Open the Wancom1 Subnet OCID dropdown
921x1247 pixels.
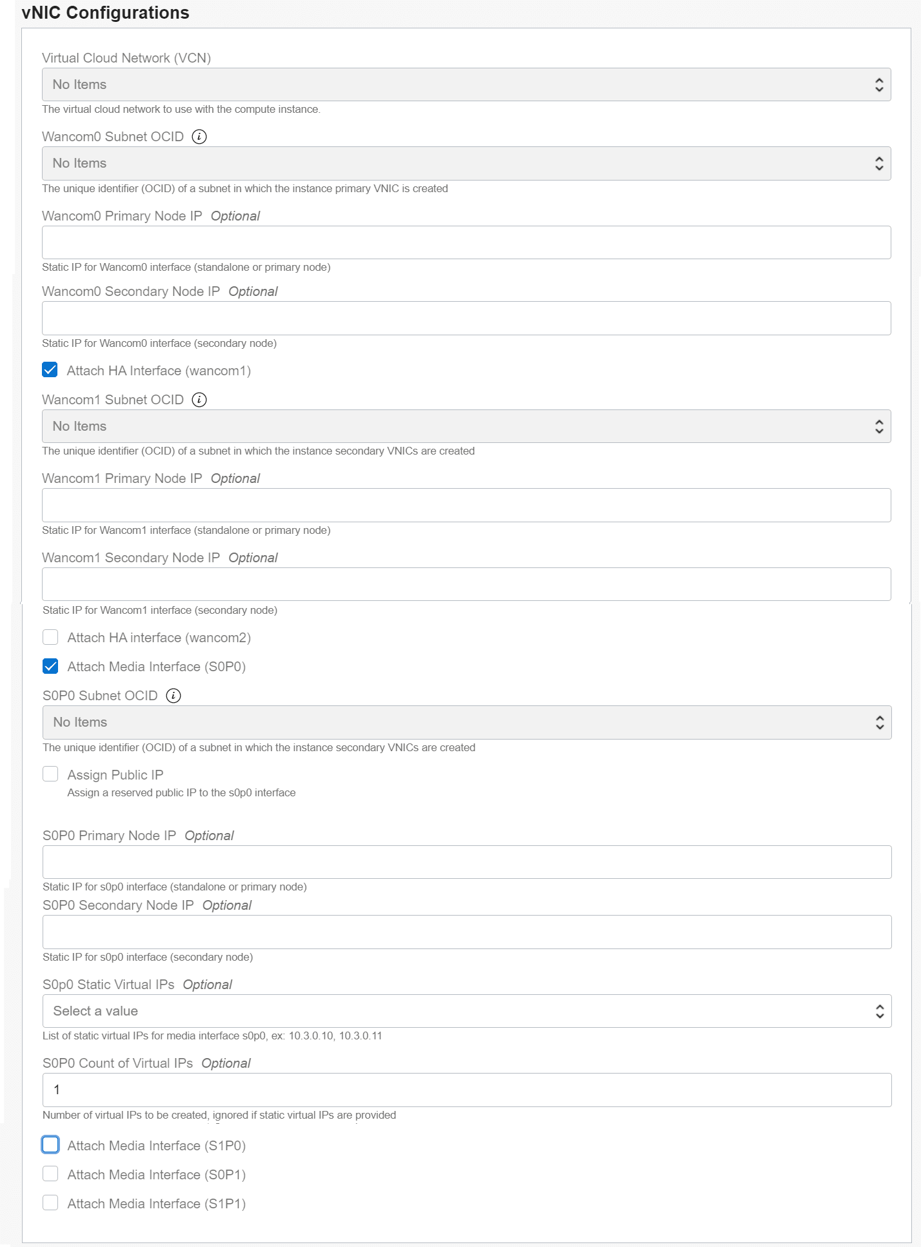click(x=466, y=426)
